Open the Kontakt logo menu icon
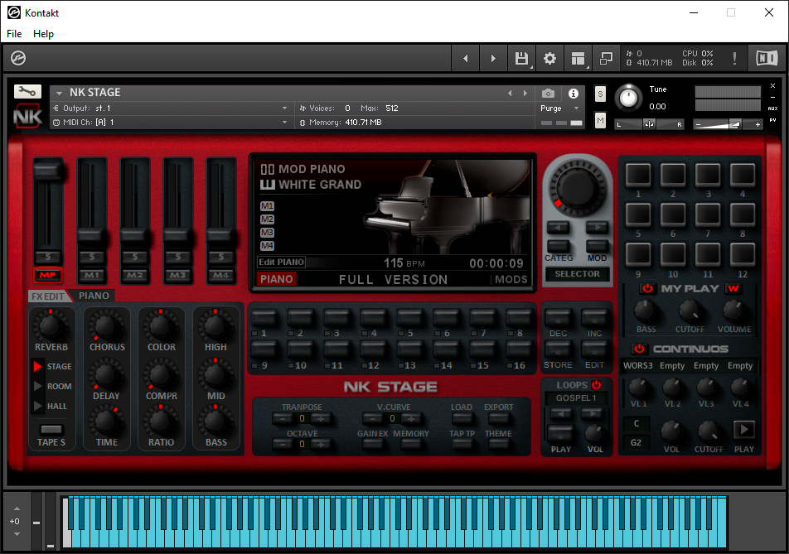The width and height of the screenshot is (789, 554). coord(18,58)
